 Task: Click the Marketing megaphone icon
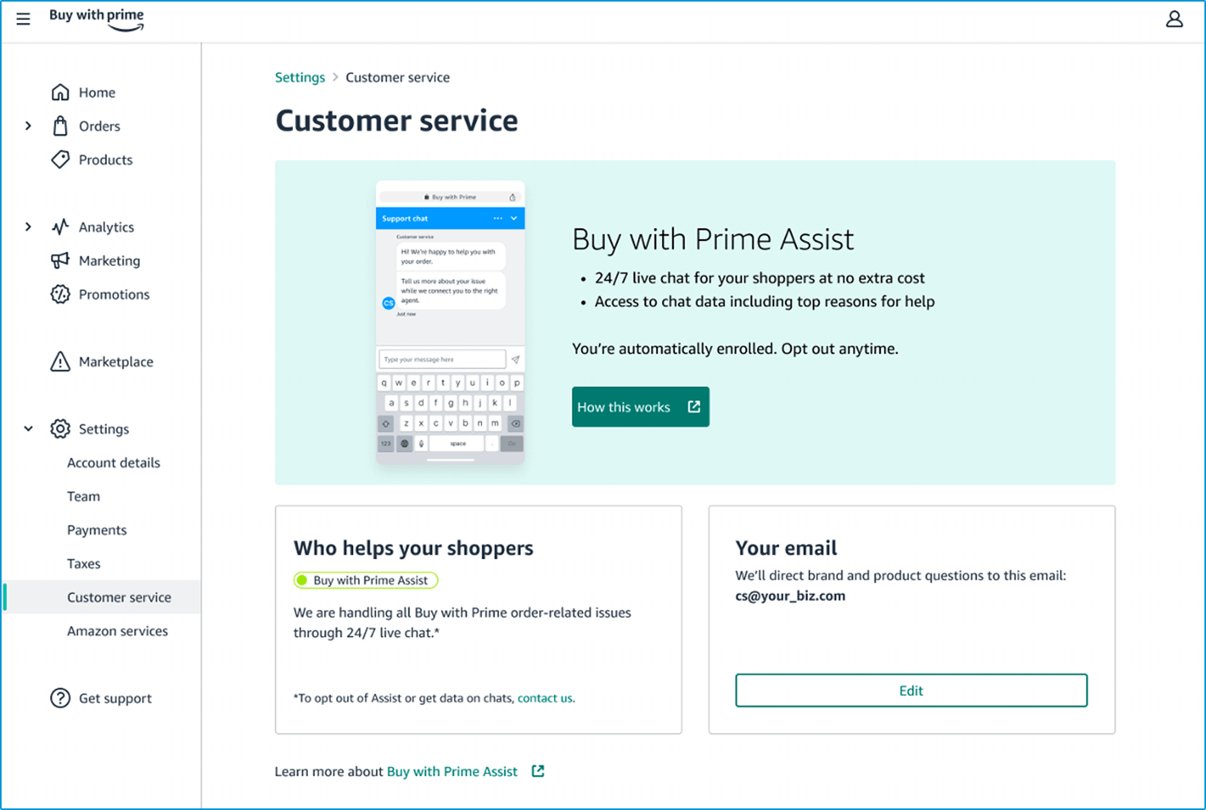(61, 261)
